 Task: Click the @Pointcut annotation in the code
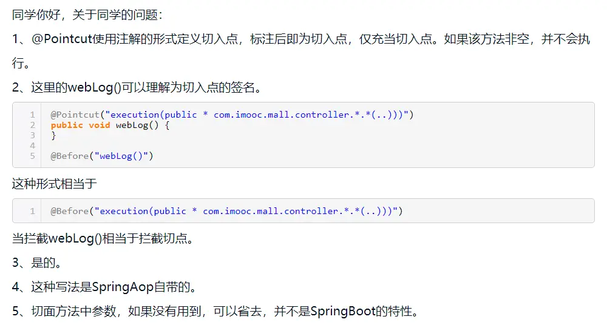click(x=74, y=115)
